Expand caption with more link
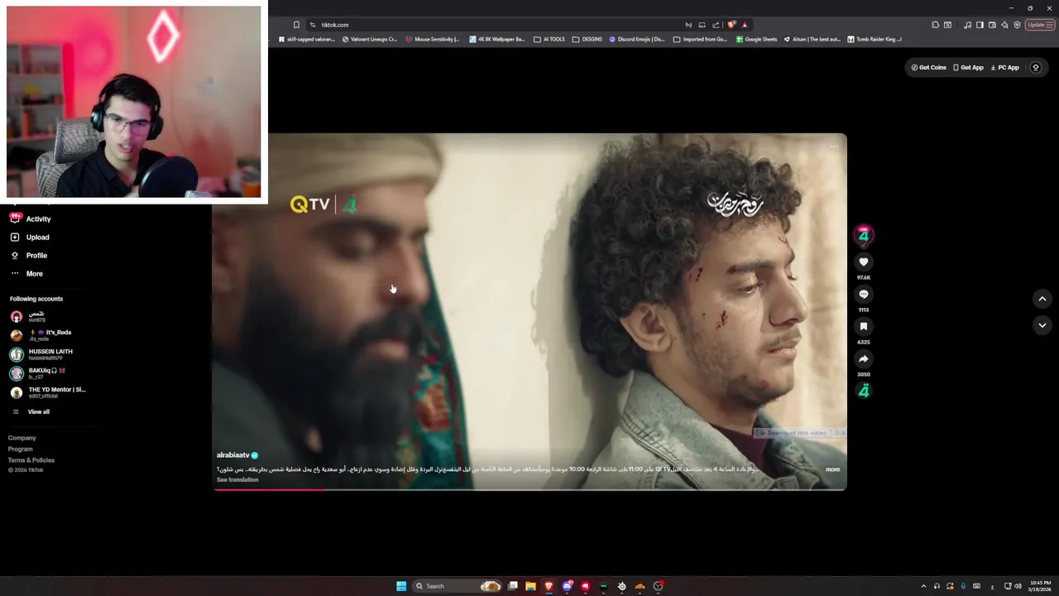Screen dimensions: 1059x596 [x=832, y=469]
